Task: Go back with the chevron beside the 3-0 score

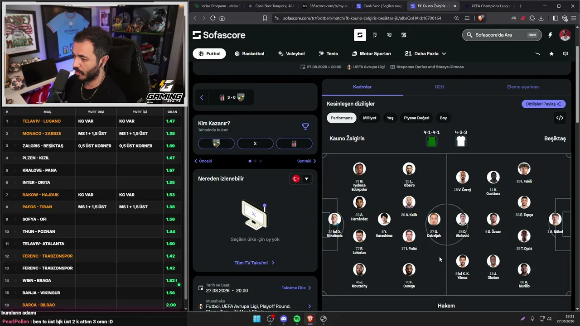Action: click(x=202, y=97)
